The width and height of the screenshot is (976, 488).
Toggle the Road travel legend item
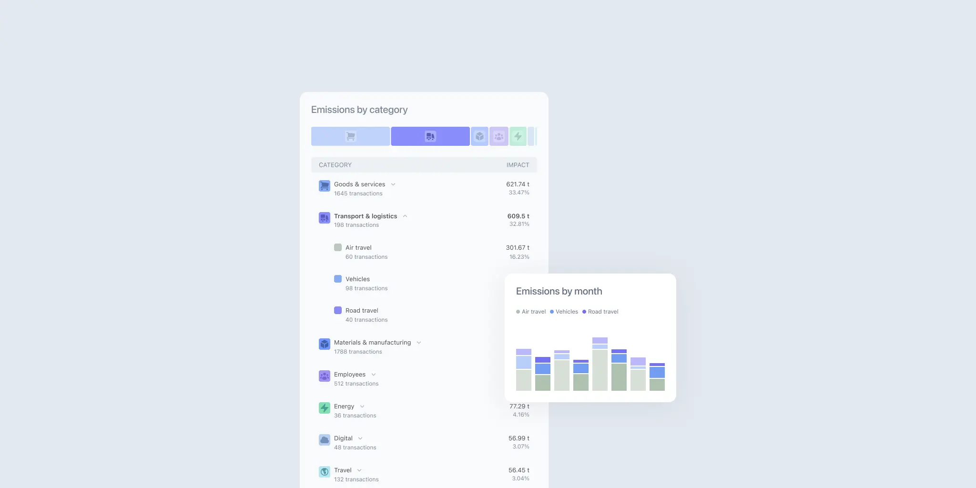coord(600,311)
